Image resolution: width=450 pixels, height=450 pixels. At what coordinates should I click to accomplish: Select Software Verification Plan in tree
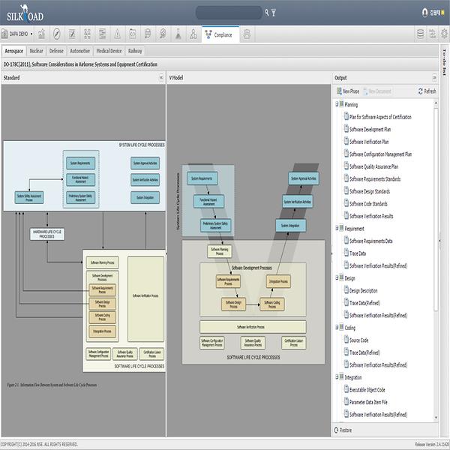pos(369,142)
